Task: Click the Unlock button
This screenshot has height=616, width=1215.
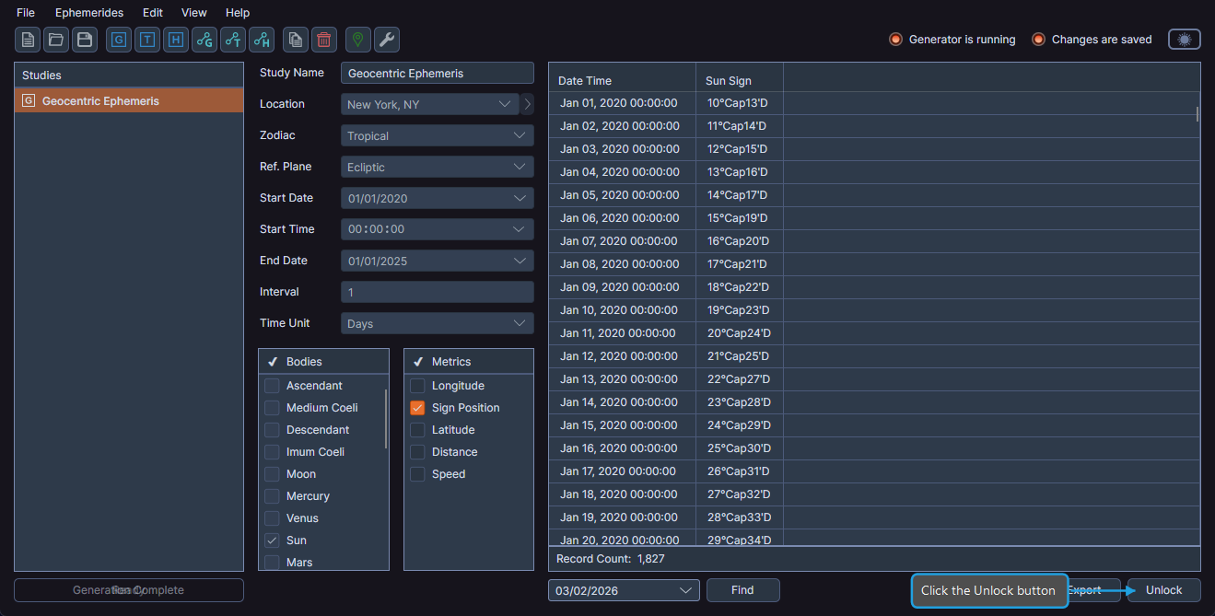Action: pyautogui.click(x=1162, y=590)
